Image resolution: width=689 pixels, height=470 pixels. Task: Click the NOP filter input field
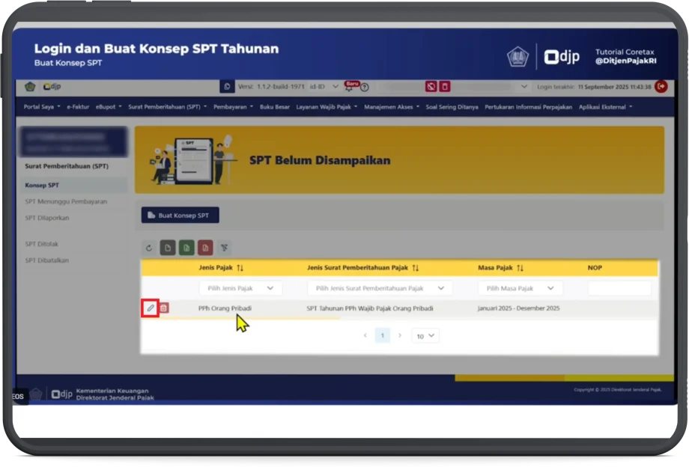(x=619, y=288)
